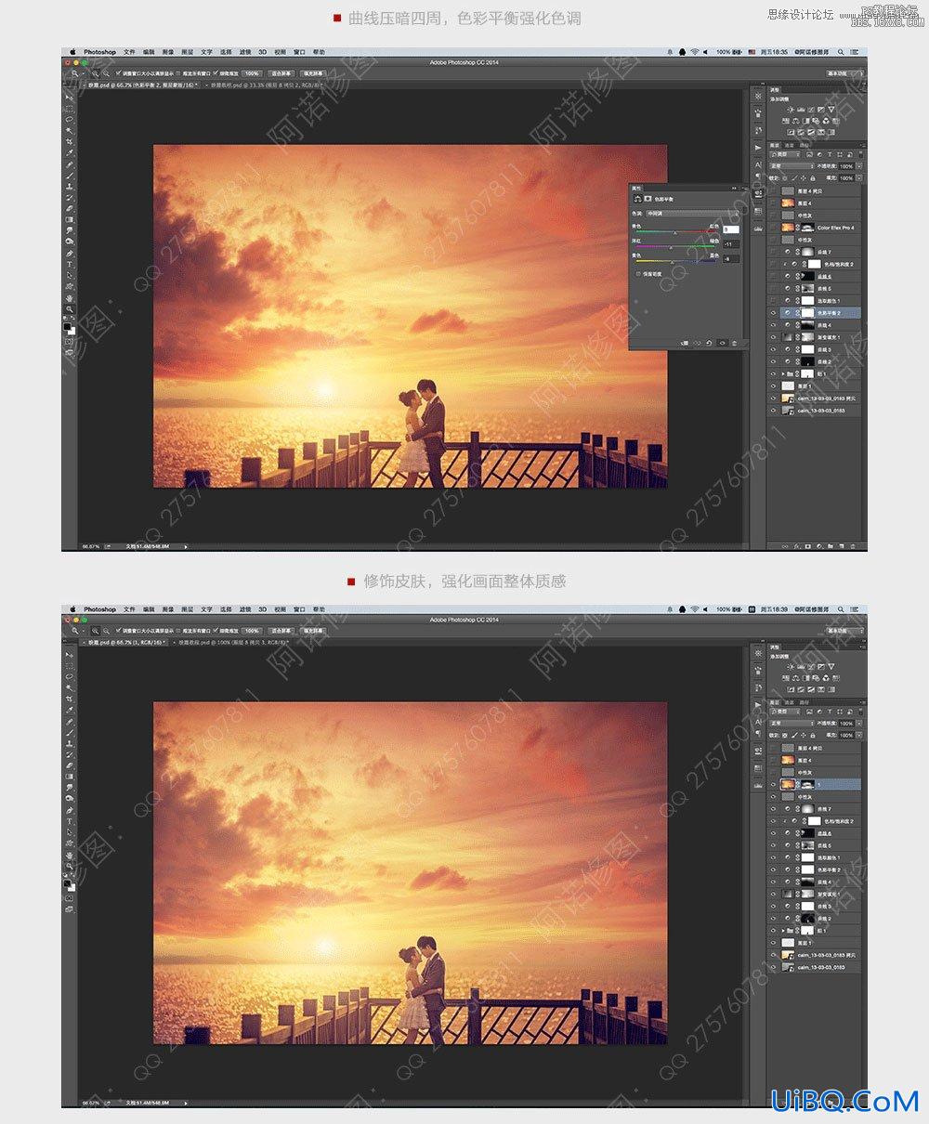Hide the 曲线 7 layer in lower Layers panel
Viewport: 929px width, 1124px height.
click(774, 809)
